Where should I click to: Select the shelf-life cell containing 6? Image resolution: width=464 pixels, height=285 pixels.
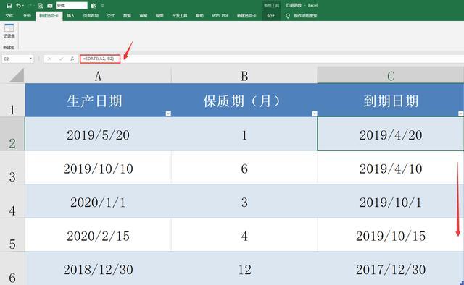(x=244, y=168)
